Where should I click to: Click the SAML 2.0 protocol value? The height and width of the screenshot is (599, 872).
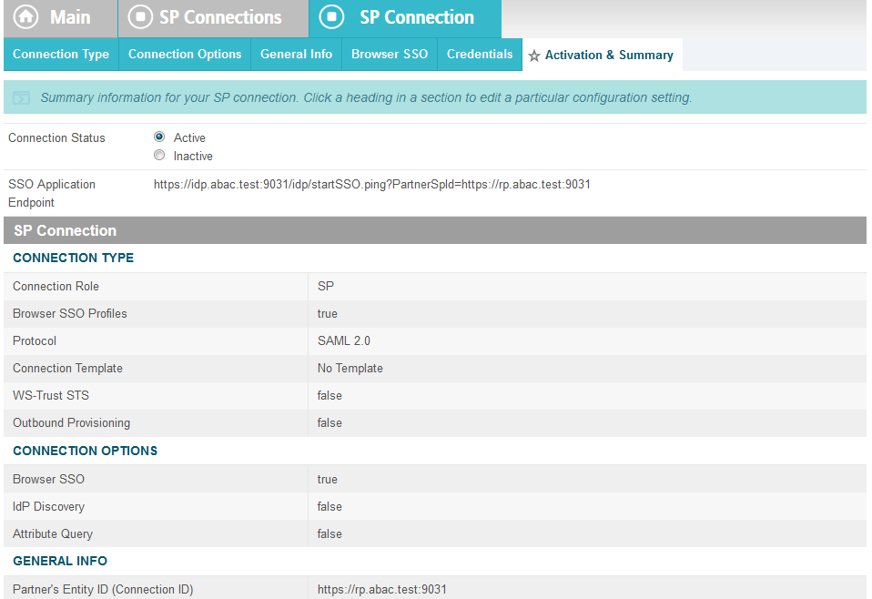344,341
